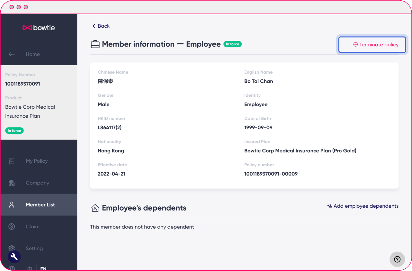Click Identity value Employee
412x271 pixels.
(256, 104)
